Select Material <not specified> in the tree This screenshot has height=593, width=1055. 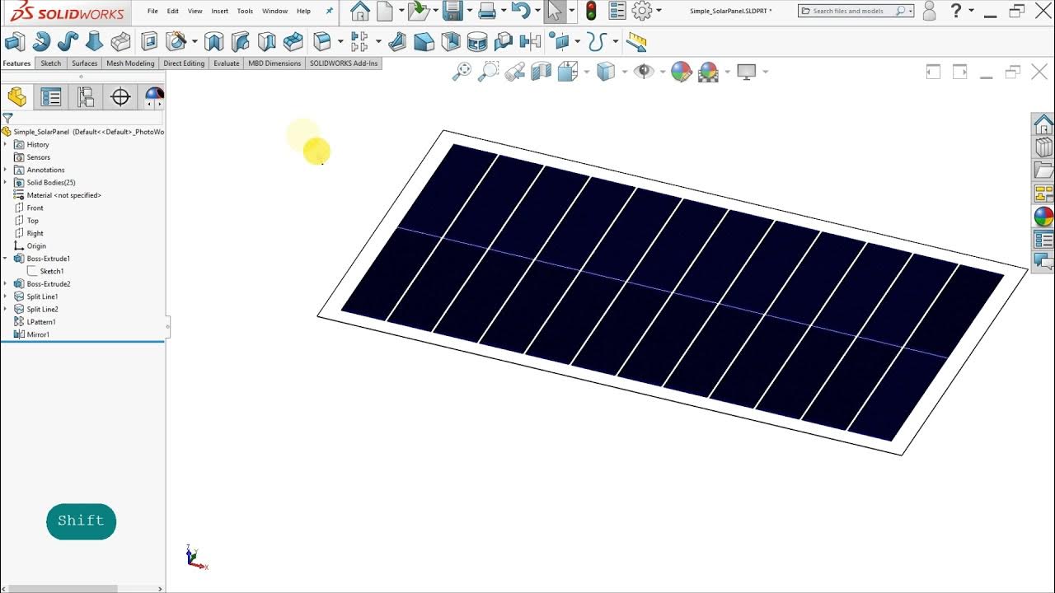pos(63,195)
